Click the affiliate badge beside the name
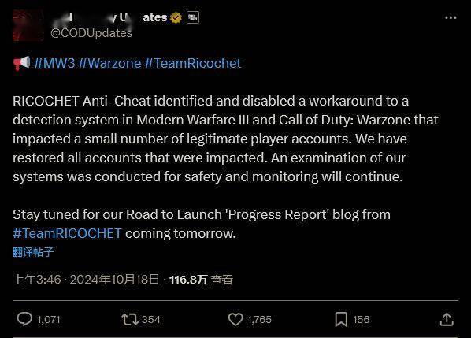Image resolution: width=471 pixels, height=338 pixels. click(192, 17)
